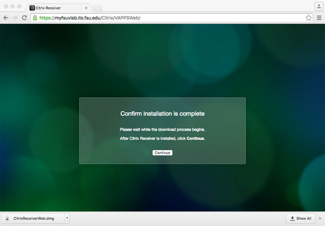
Task: Click the Continue button
Action: pyautogui.click(x=162, y=153)
